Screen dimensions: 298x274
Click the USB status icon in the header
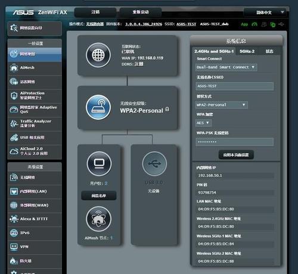coord(281,24)
